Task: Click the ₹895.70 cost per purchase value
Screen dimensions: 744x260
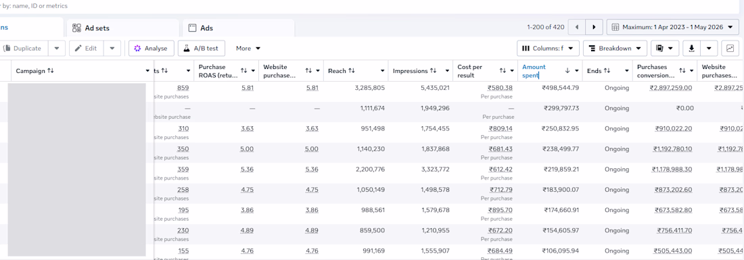Action: click(x=501, y=210)
